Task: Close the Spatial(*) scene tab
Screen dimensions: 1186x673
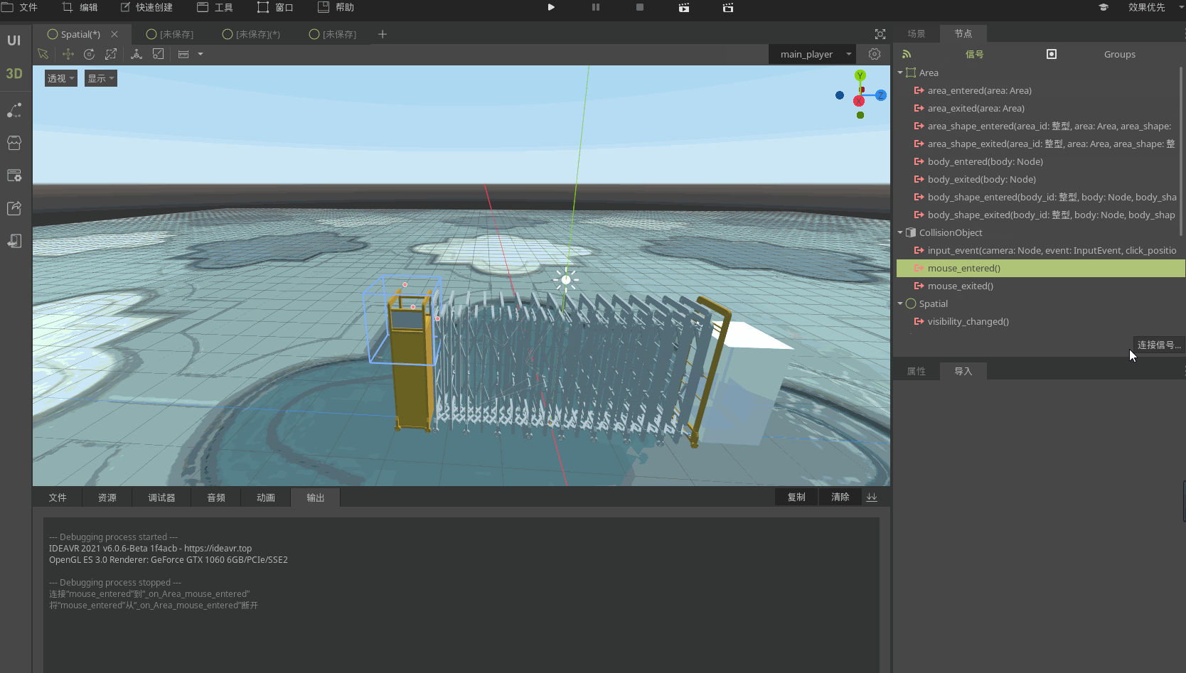Action: 114,34
